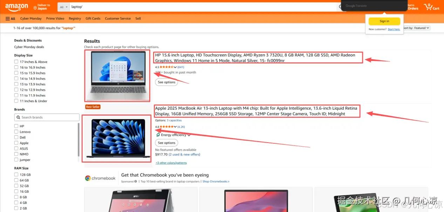
Task: Click the MacBook Air star rating
Action: [x=167, y=127]
